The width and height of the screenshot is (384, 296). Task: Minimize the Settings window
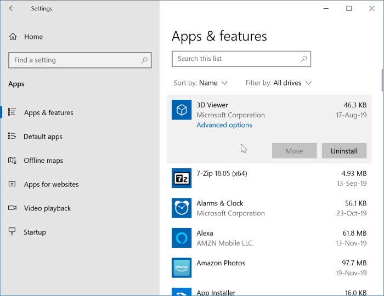tap(326, 9)
